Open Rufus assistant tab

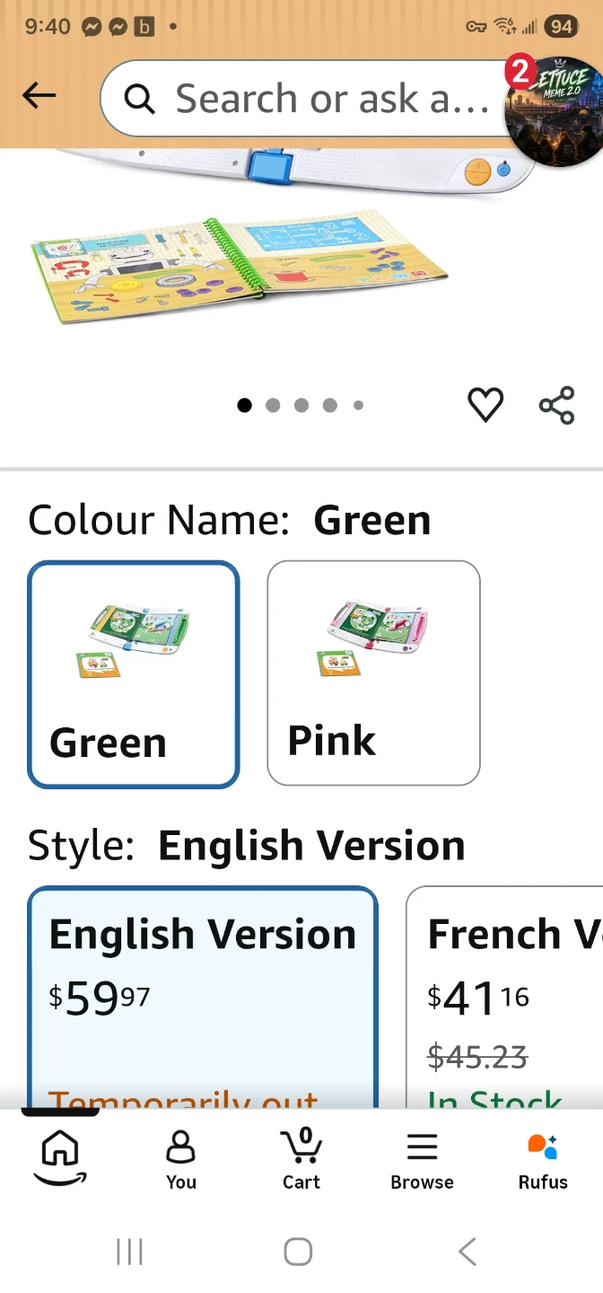[x=543, y=1160]
